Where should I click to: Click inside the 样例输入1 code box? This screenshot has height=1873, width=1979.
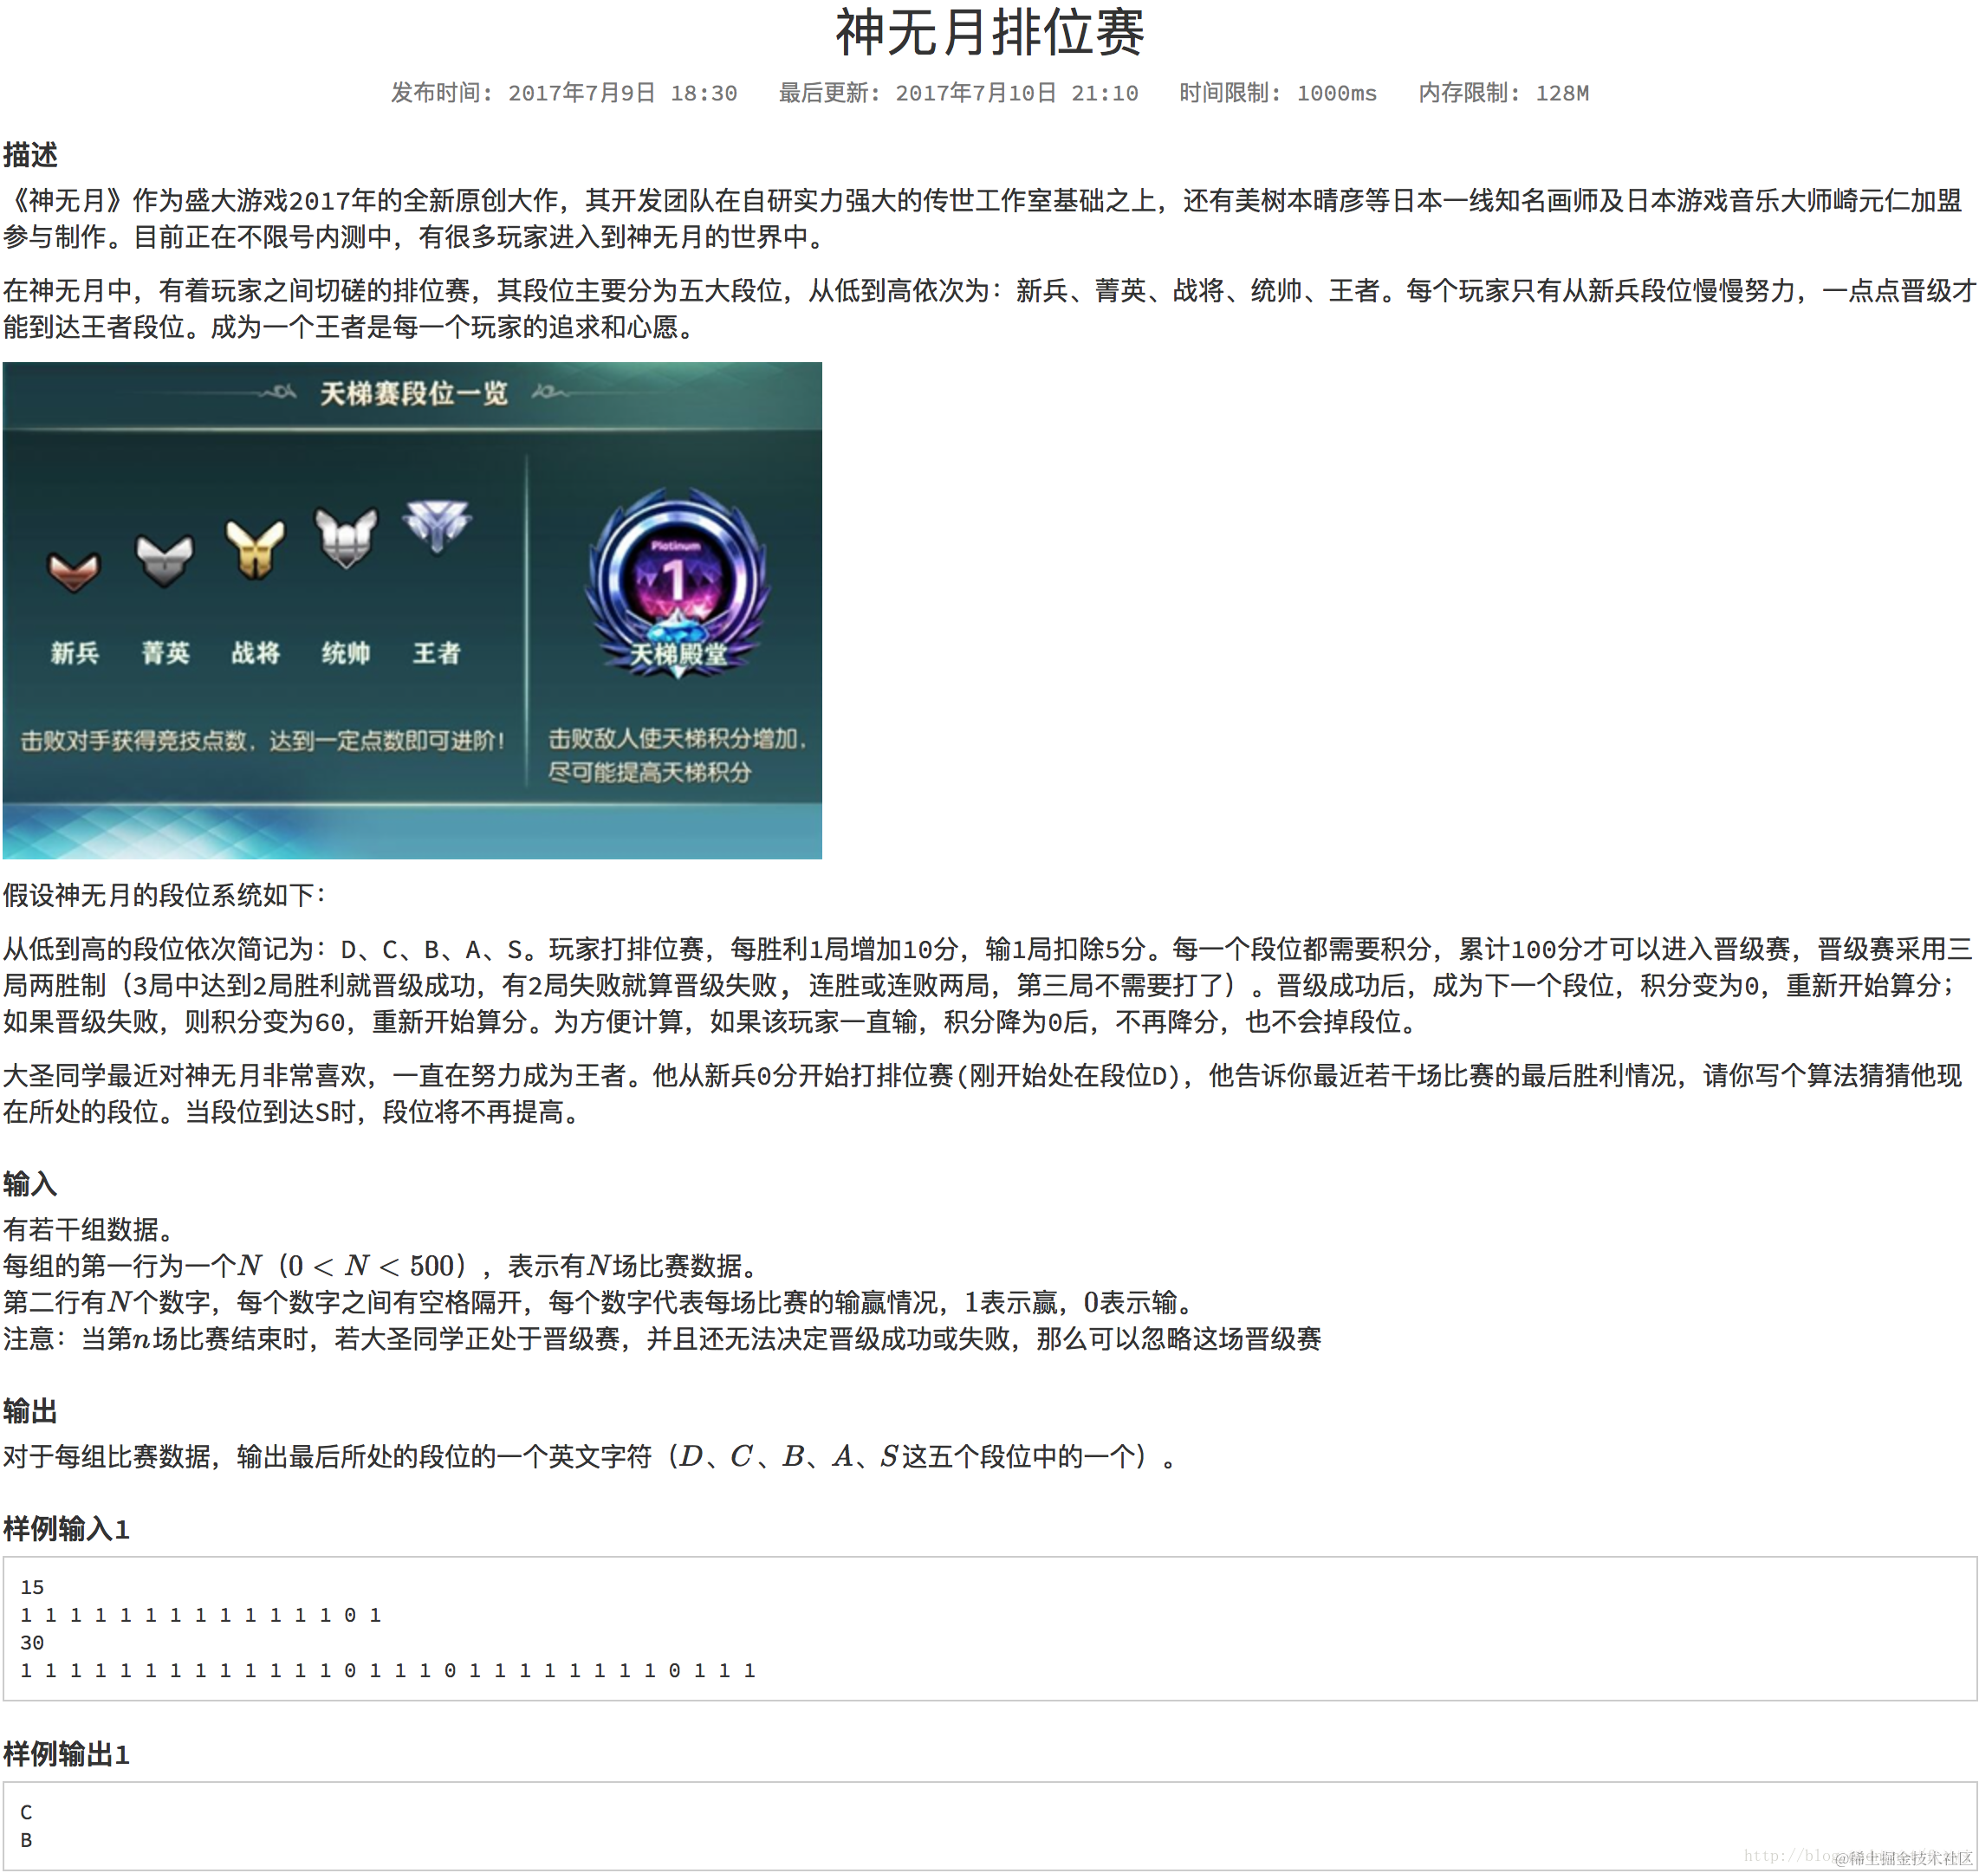tap(989, 1629)
